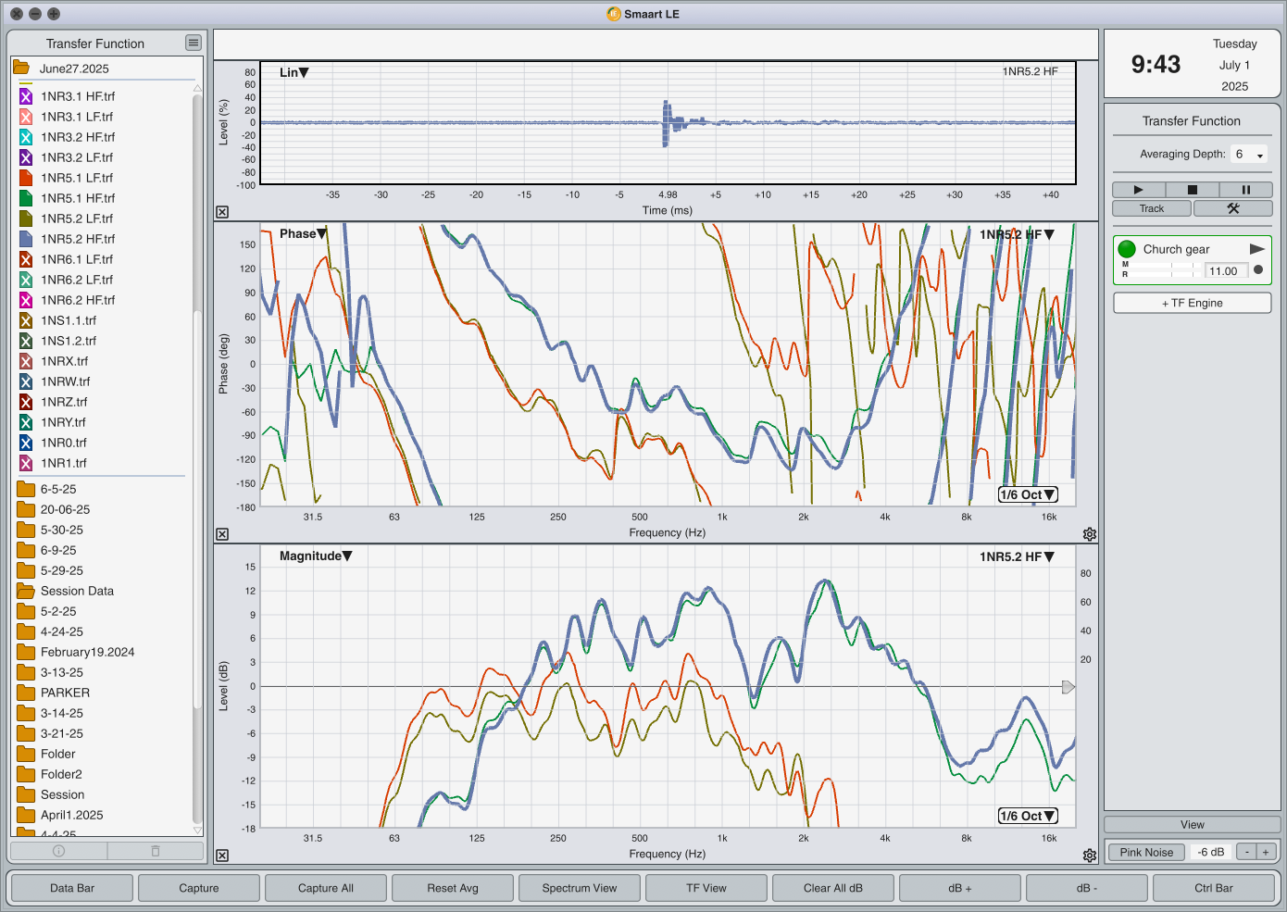Viewport: 1287px width, 912px height.
Task: Click the 1NRZ.trf file icon
Action: click(x=26, y=402)
